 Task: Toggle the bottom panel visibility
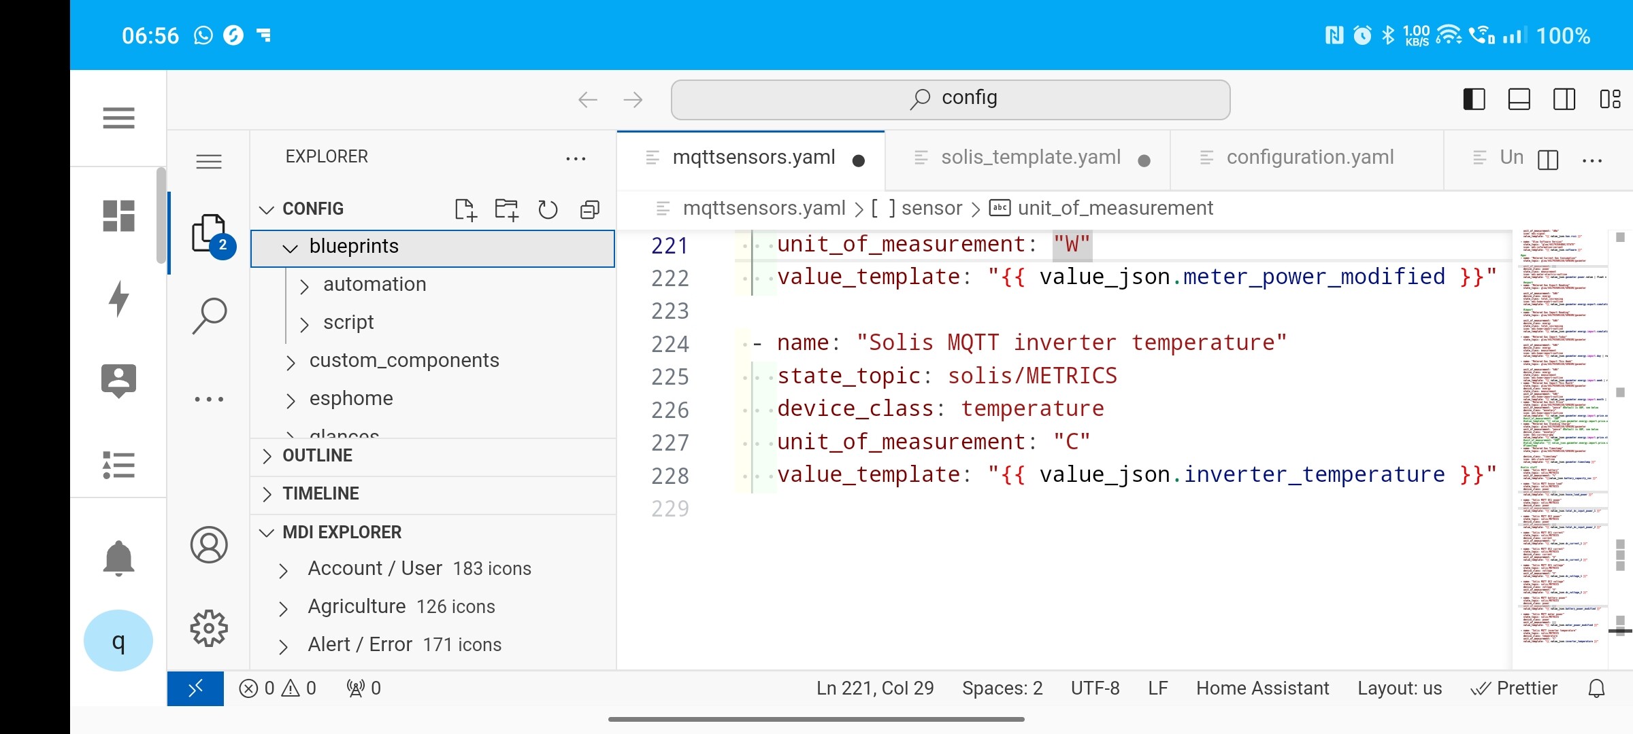click(x=1519, y=99)
